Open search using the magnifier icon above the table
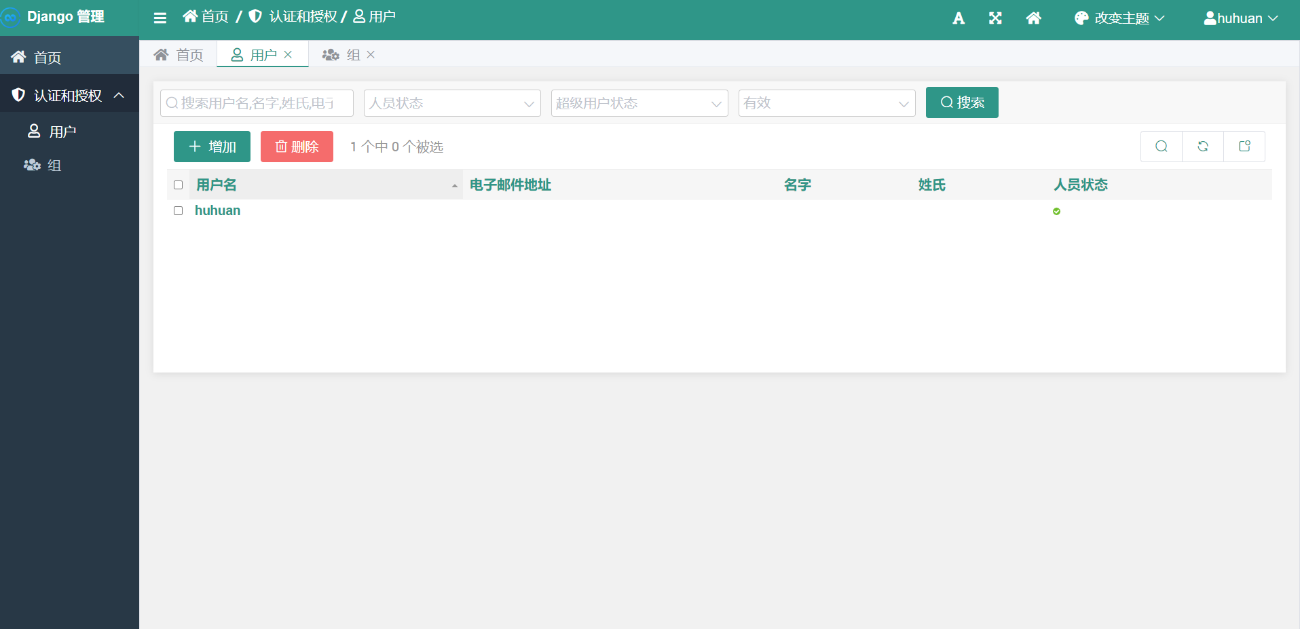Viewport: 1300px width, 629px height. coord(1162,146)
